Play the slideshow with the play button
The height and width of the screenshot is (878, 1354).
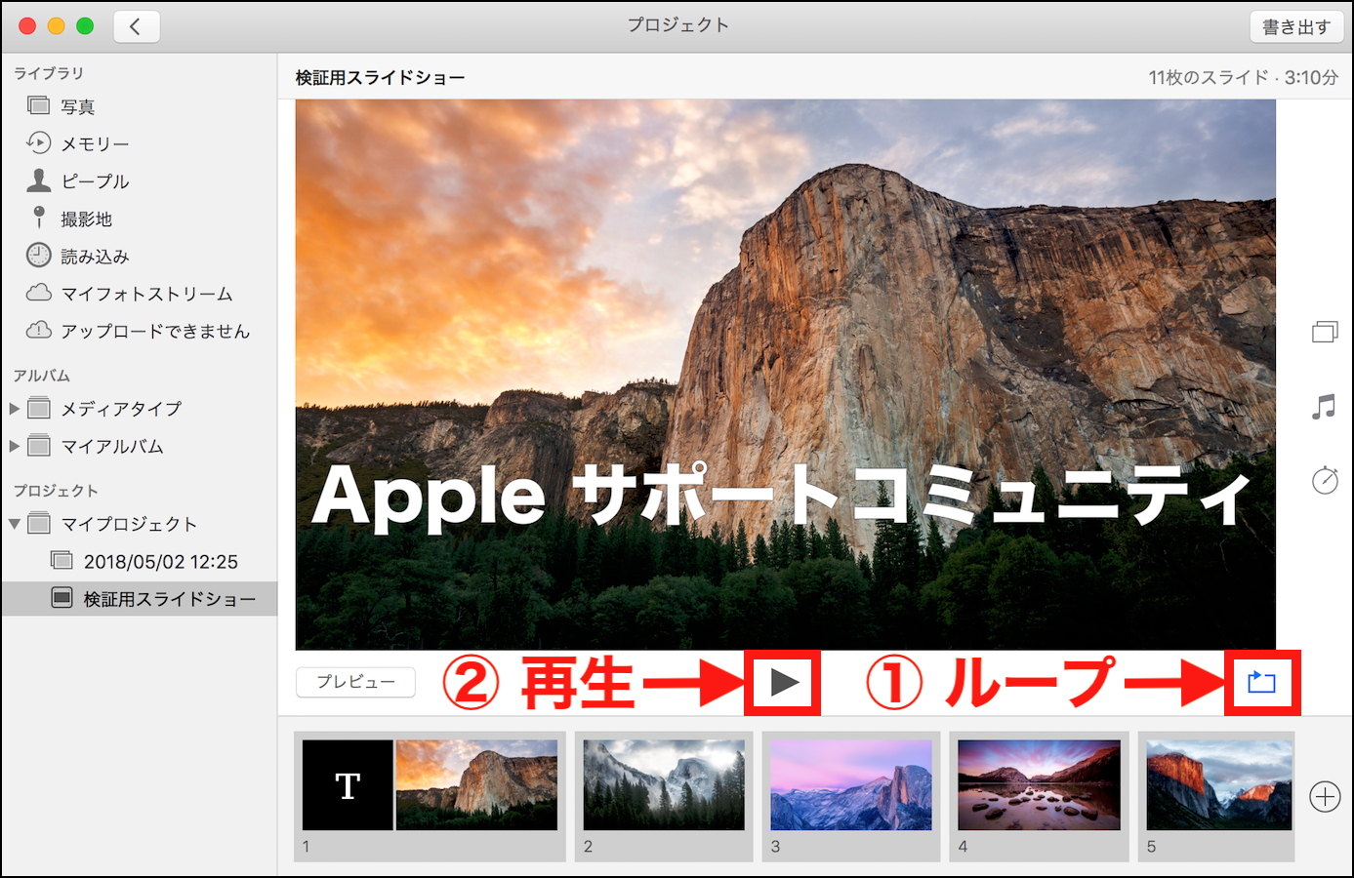pos(784,682)
